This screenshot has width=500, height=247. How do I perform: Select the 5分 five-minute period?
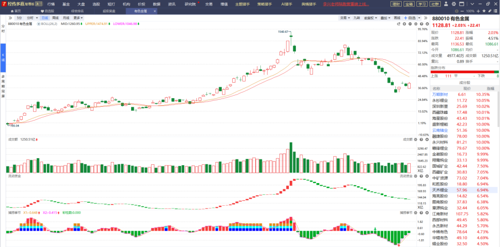coord(19,18)
